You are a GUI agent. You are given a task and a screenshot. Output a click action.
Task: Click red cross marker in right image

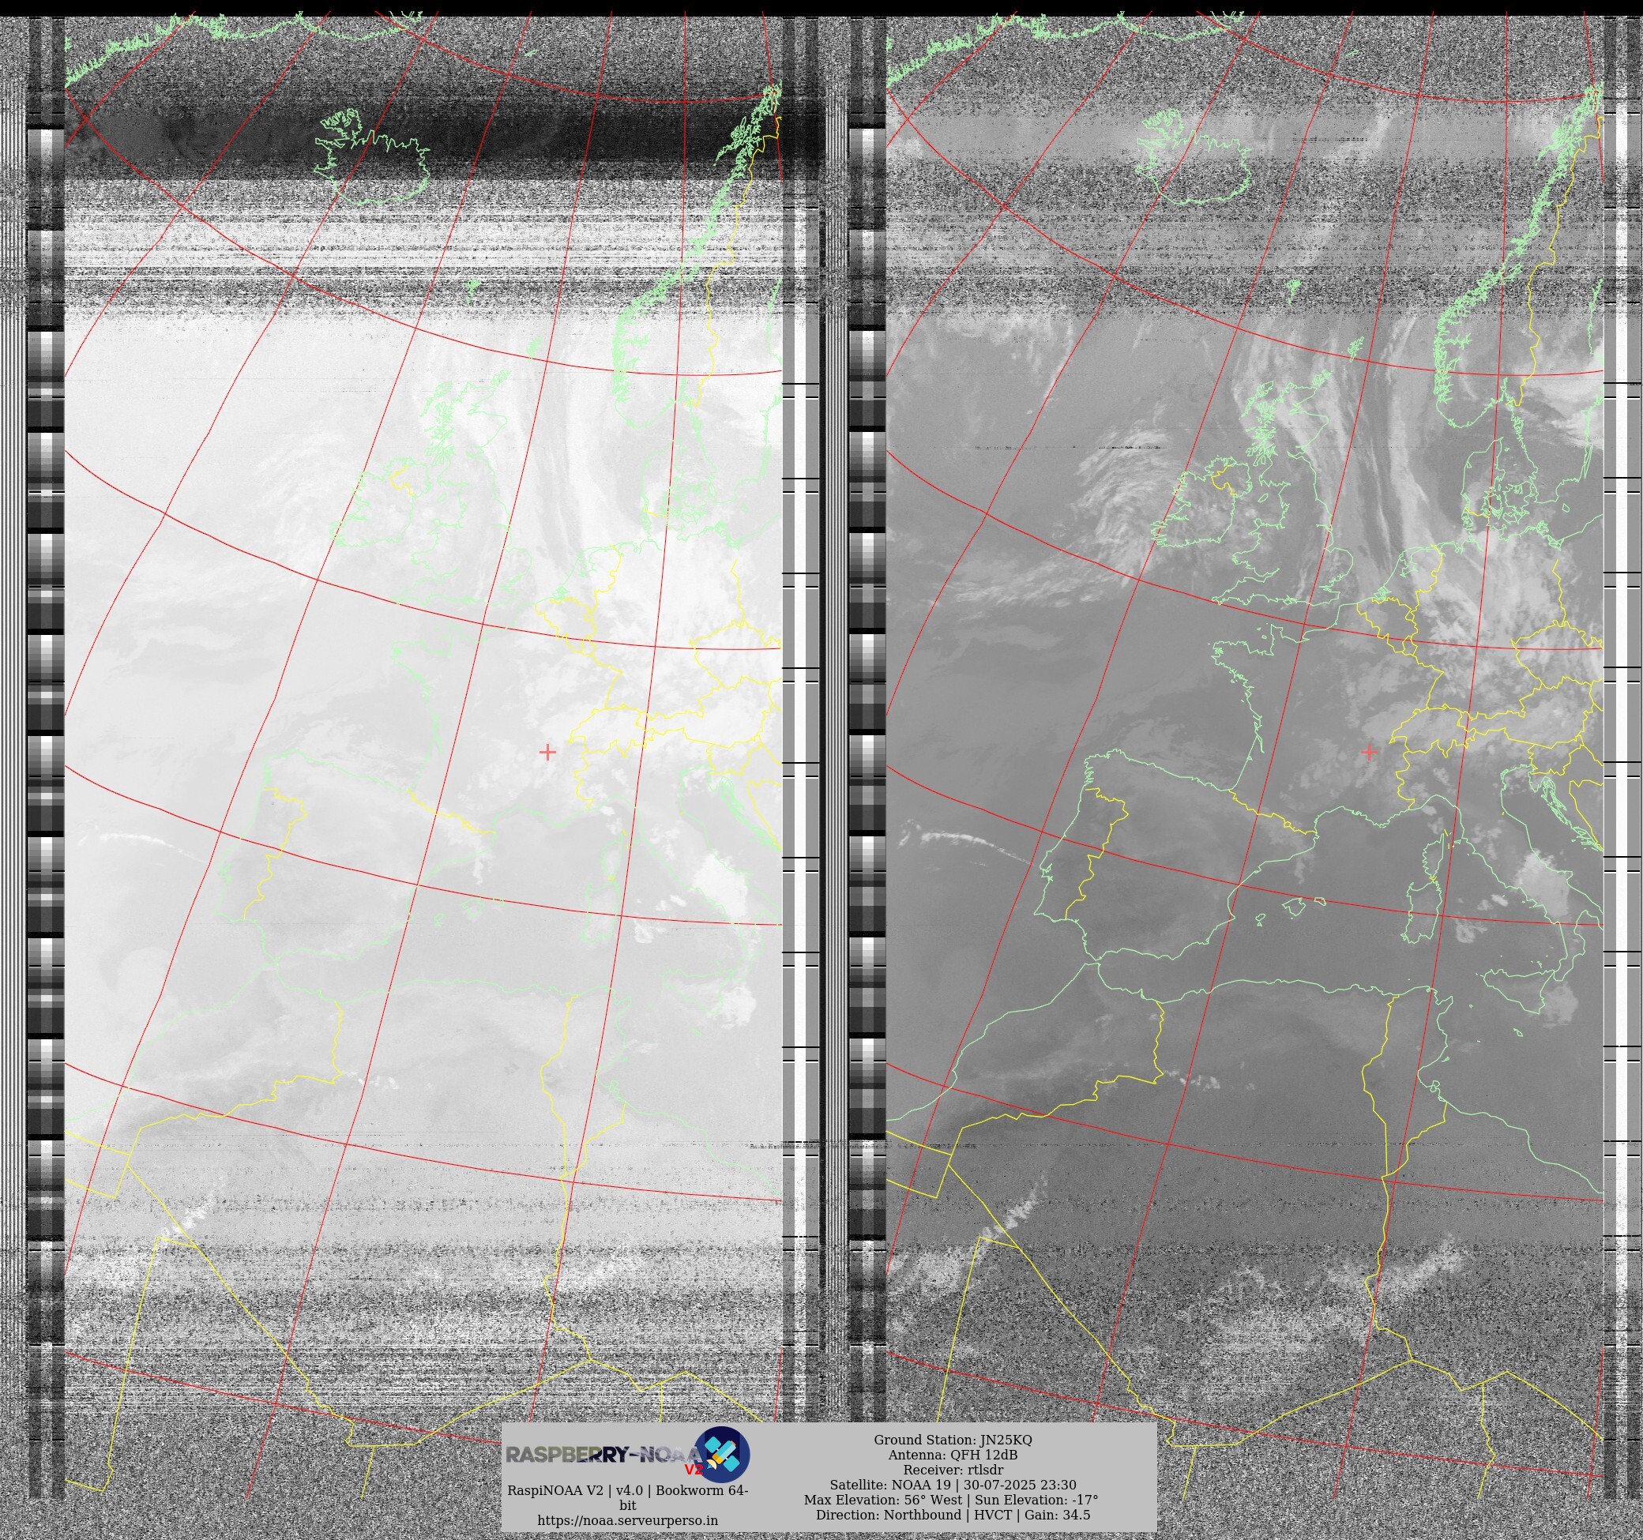(1370, 751)
